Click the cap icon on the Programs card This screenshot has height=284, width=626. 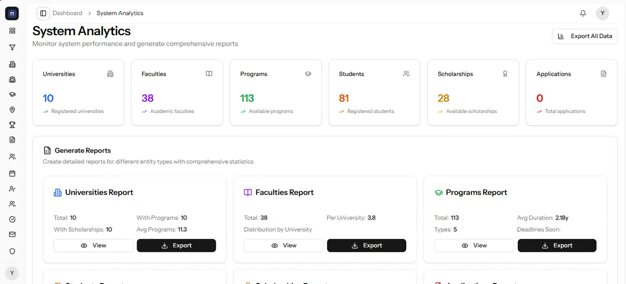pos(308,74)
